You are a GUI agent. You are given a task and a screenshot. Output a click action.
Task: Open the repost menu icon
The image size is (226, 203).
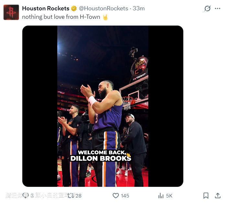(x=70, y=196)
